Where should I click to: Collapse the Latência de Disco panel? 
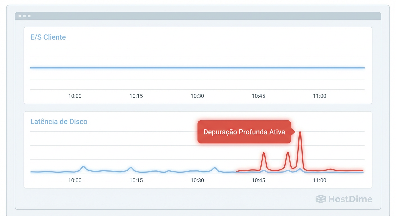[59, 121]
